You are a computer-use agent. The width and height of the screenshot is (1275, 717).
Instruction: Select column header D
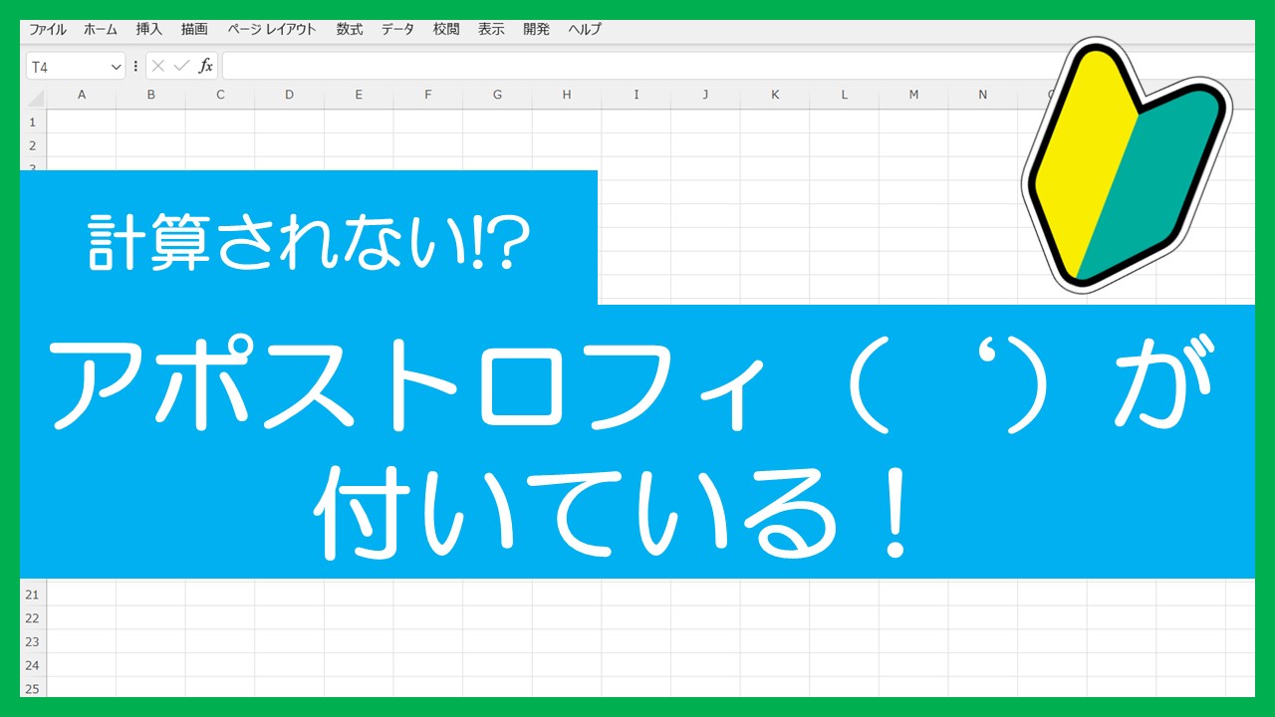pyautogui.click(x=289, y=95)
